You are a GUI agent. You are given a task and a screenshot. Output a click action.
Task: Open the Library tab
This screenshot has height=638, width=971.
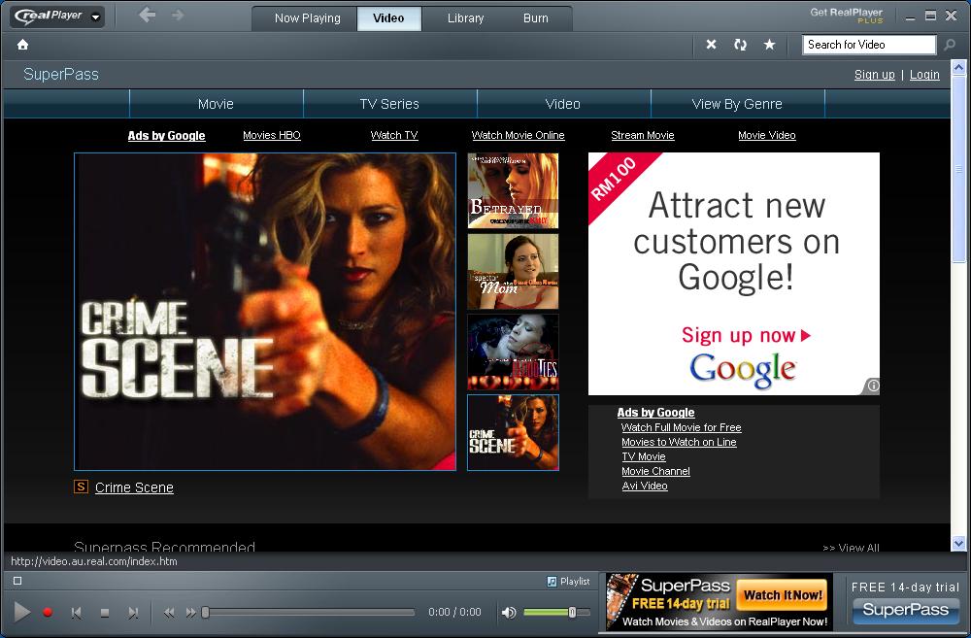tap(466, 17)
